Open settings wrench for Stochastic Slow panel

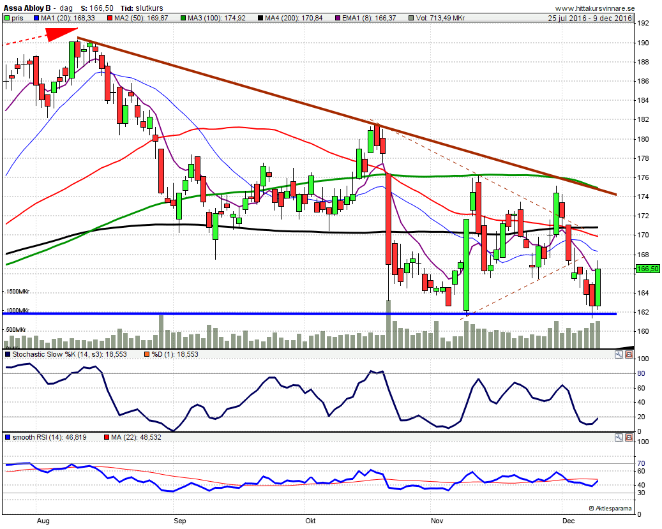tap(619, 355)
